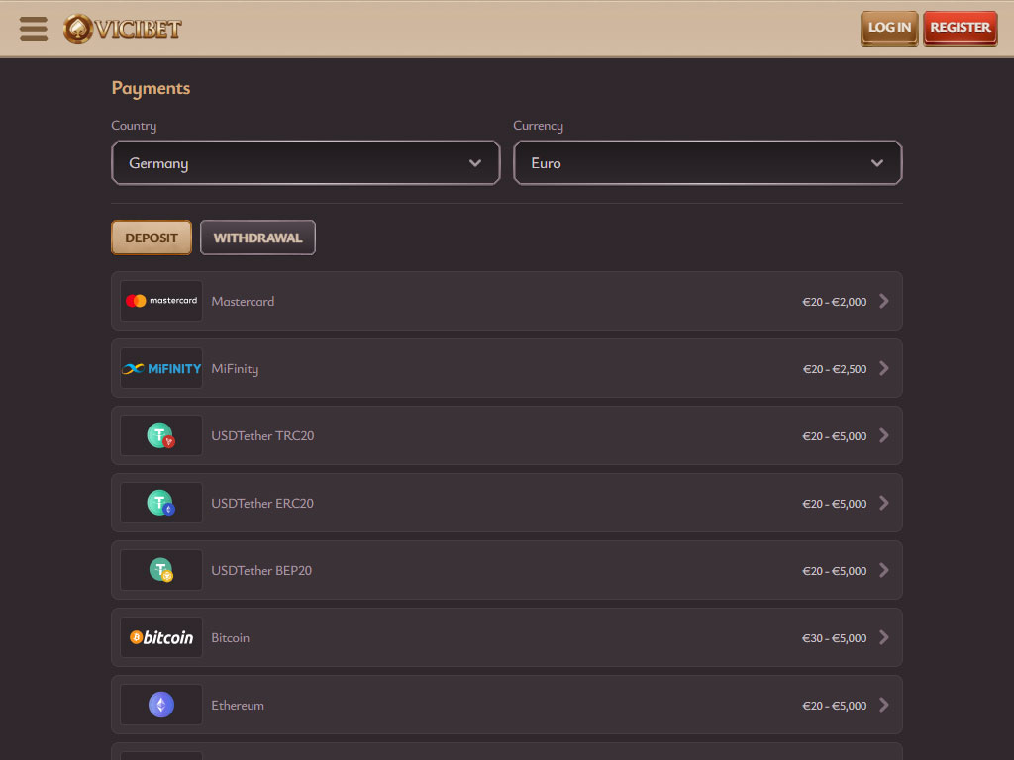This screenshot has height=760, width=1014.
Task: Click the Mastercard logo icon
Action: (161, 301)
